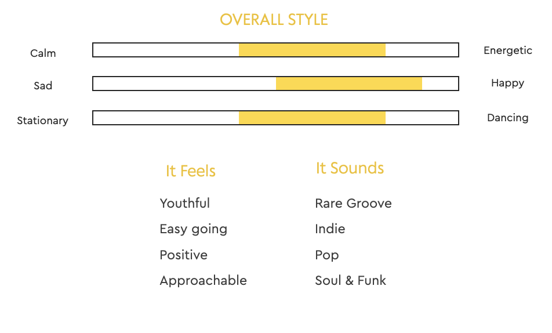
Task: Select the Calm label
Action: coord(43,53)
